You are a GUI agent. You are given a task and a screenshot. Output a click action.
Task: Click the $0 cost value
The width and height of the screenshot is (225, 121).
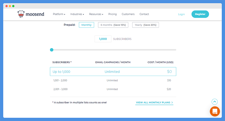click(170, 71)
